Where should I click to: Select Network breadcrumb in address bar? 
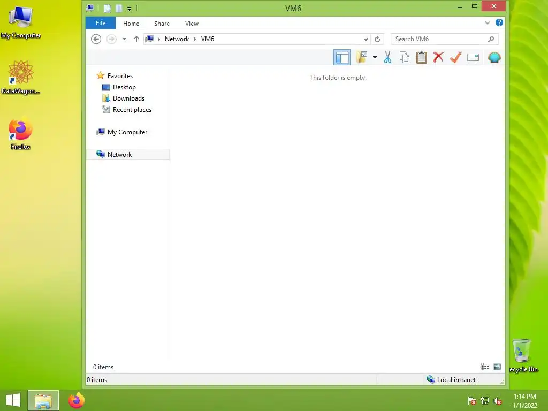pos(177,39)
